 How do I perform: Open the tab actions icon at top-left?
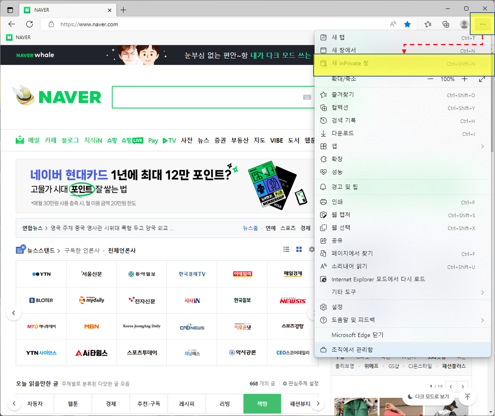click(10, 10)
